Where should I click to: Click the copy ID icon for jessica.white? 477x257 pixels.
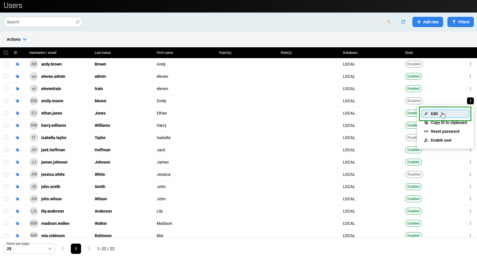[17, 174]
